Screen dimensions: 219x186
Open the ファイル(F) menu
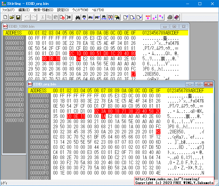(x=8, y=10)
